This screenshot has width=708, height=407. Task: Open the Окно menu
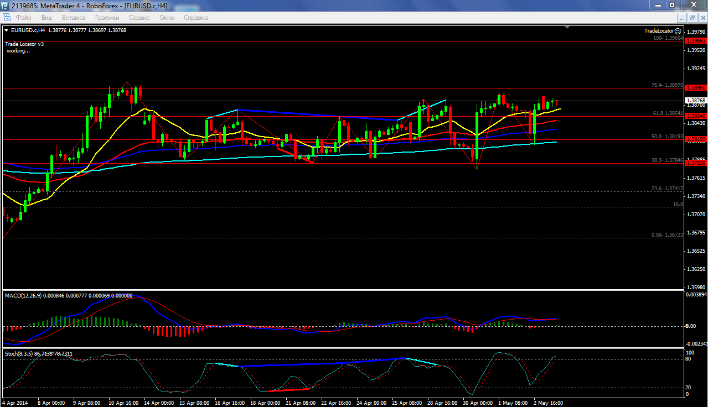167,18
